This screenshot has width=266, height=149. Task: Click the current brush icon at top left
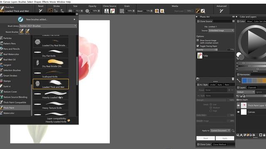(x=2, y=9)
